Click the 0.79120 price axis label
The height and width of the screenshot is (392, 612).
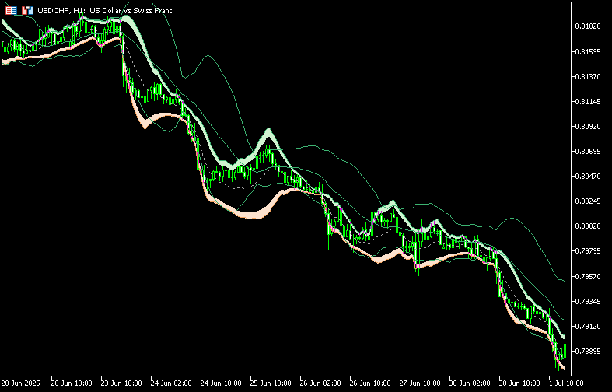(x=587, y=326)
